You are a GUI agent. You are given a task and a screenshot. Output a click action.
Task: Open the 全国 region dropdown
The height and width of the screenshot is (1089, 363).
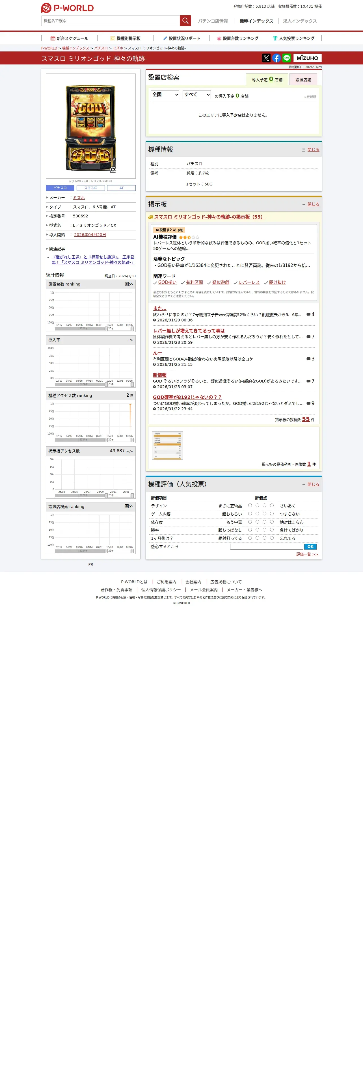pos(165,95)
